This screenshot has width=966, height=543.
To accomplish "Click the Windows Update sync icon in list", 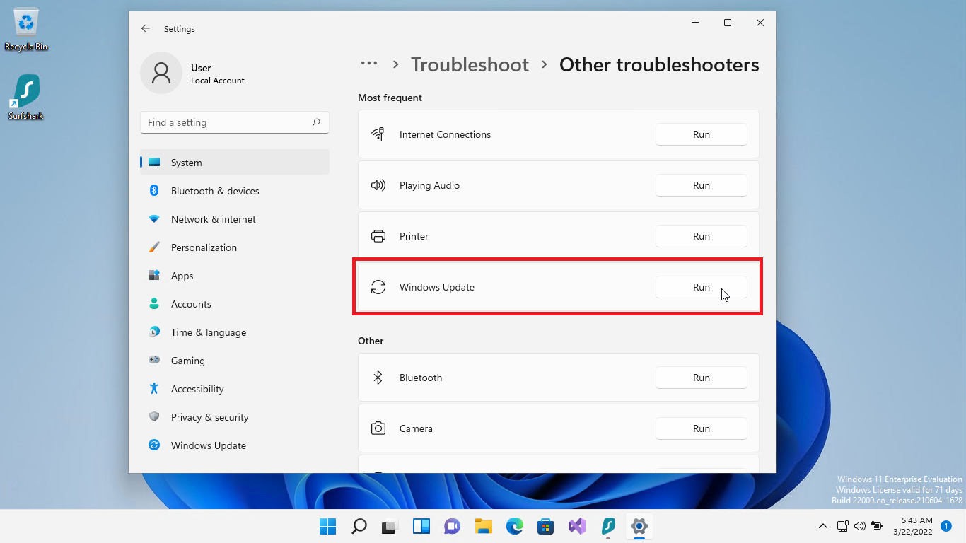I will pyautogui.click(x=378, y=287).
